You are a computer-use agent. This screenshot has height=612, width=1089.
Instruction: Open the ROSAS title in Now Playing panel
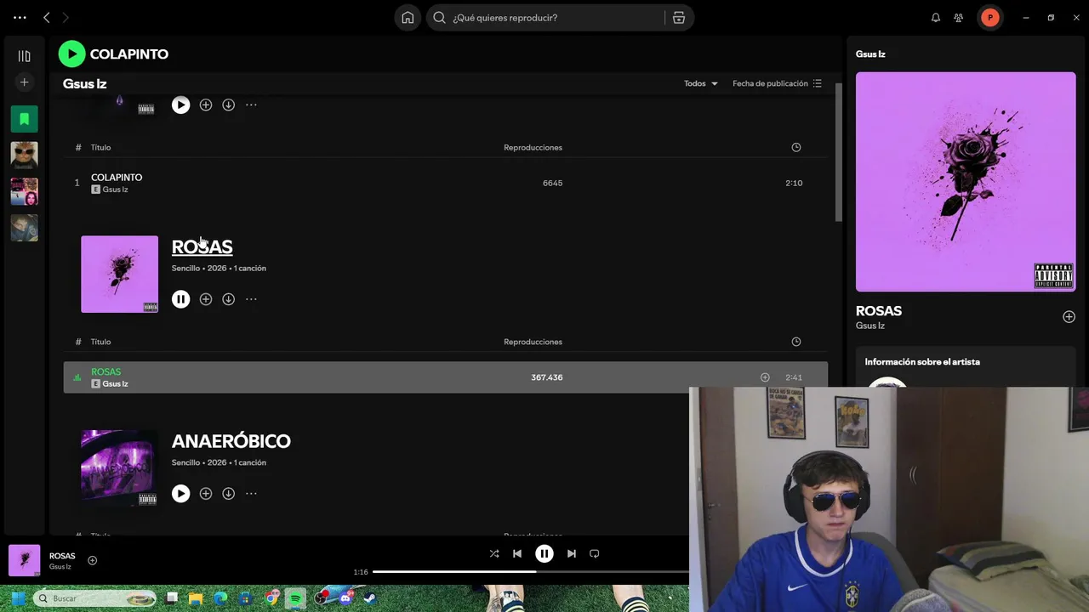879,311
